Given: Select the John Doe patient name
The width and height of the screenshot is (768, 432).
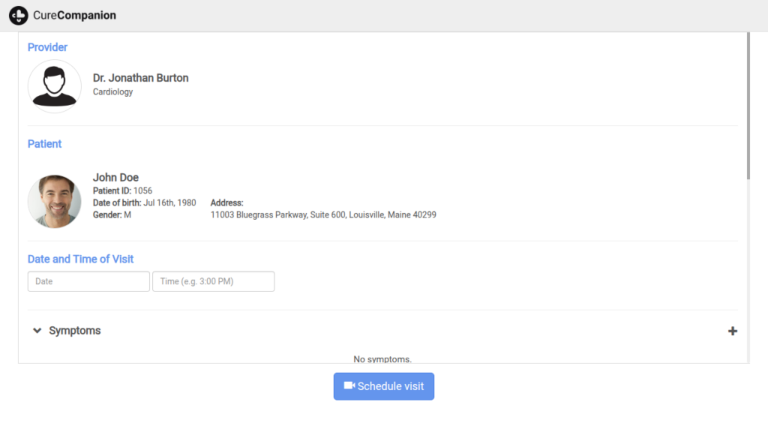Looking at the screenshot, I should coord(115,178).
